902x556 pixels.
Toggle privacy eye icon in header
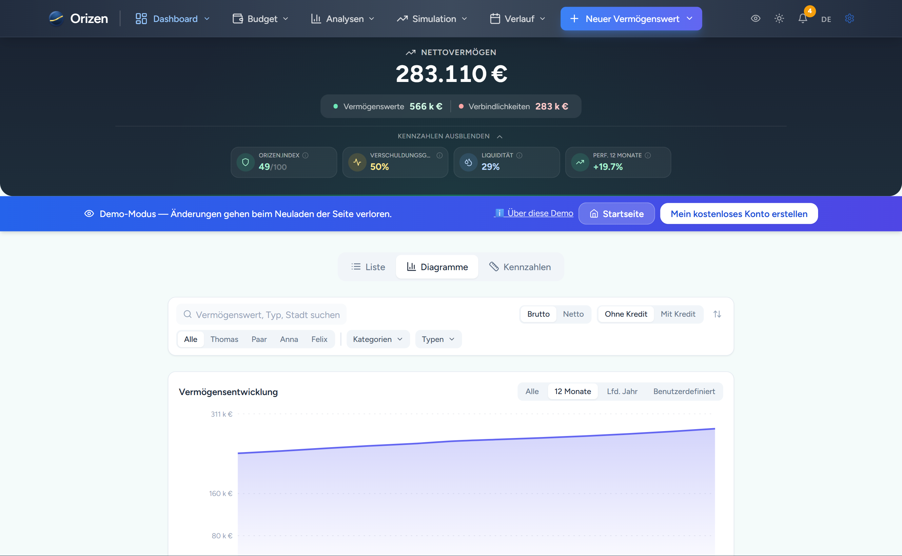(755, 18)
